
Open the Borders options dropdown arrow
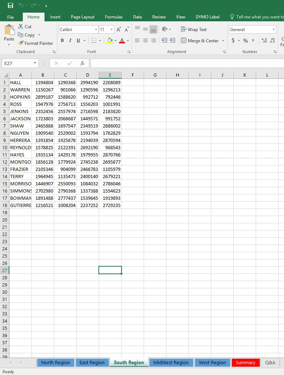click(100, 41)
